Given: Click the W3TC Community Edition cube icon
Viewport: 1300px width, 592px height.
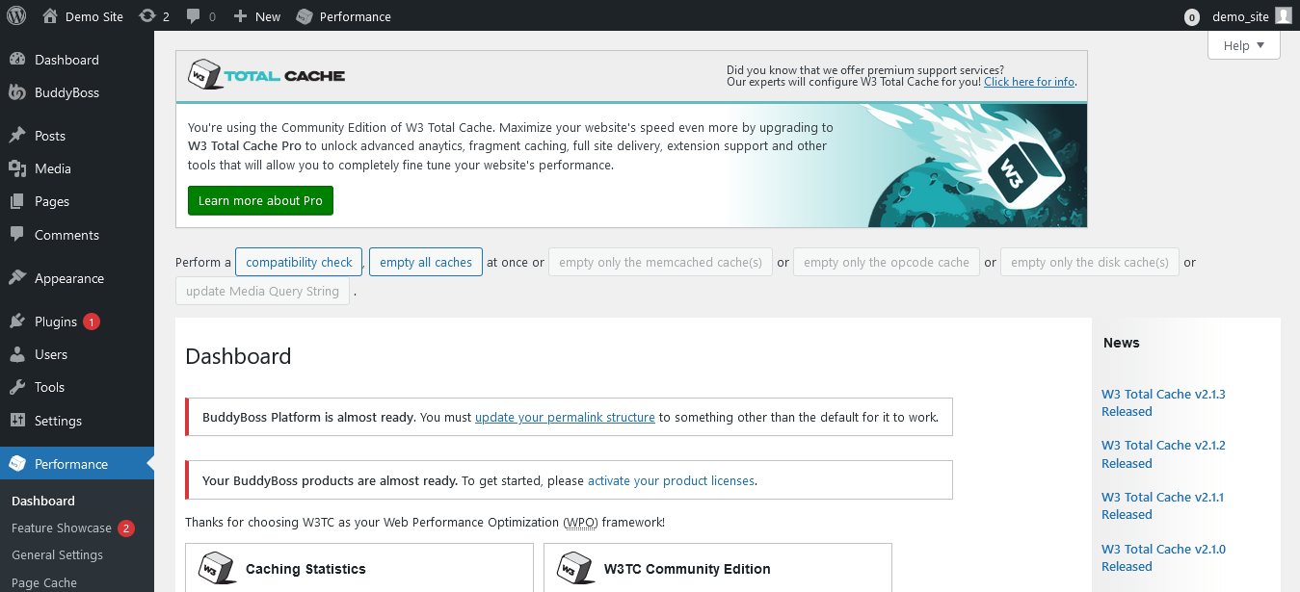Looking at the screenshot, I should click(575, 568).
